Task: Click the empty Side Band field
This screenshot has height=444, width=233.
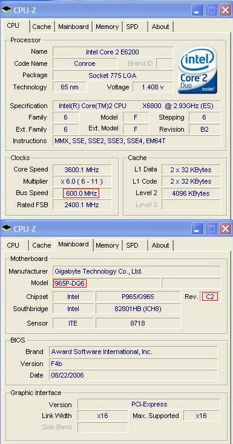Action: tap(103, 428)
